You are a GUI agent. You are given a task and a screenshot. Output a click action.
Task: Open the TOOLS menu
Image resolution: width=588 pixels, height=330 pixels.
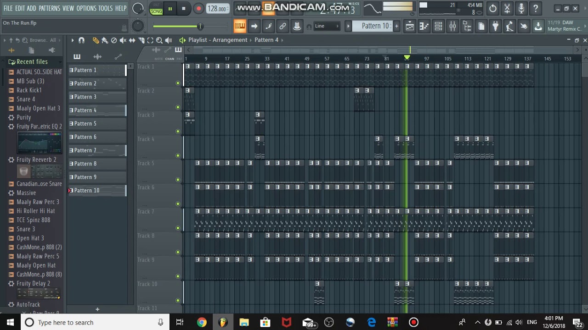pyautogui.click(x=105, y=8)
